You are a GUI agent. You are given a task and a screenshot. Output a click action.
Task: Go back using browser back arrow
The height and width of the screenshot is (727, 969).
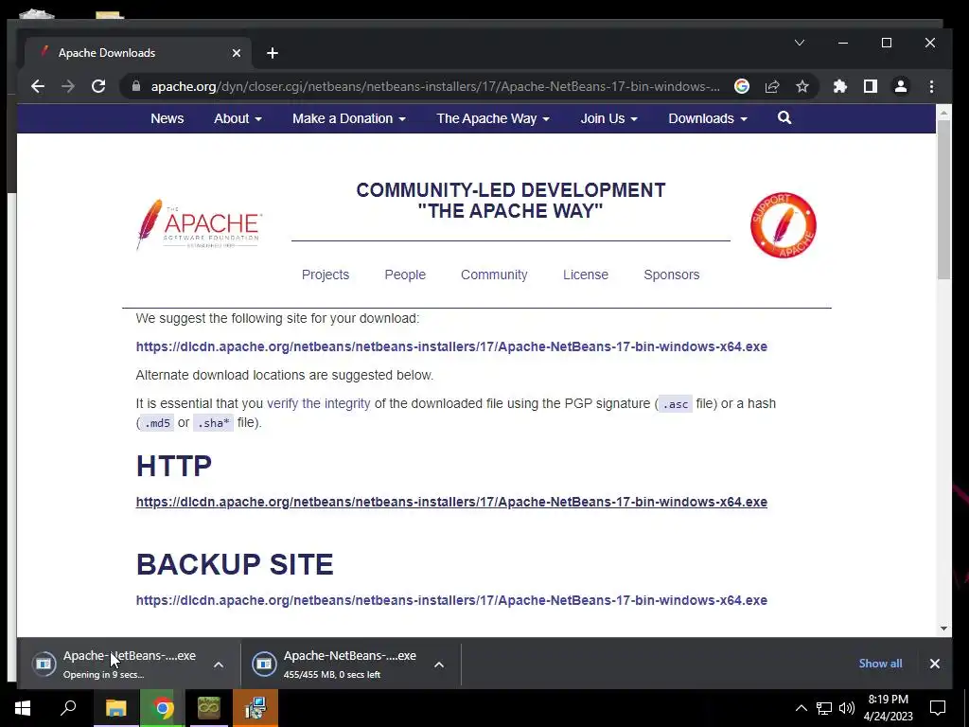[x=38, y=86]
